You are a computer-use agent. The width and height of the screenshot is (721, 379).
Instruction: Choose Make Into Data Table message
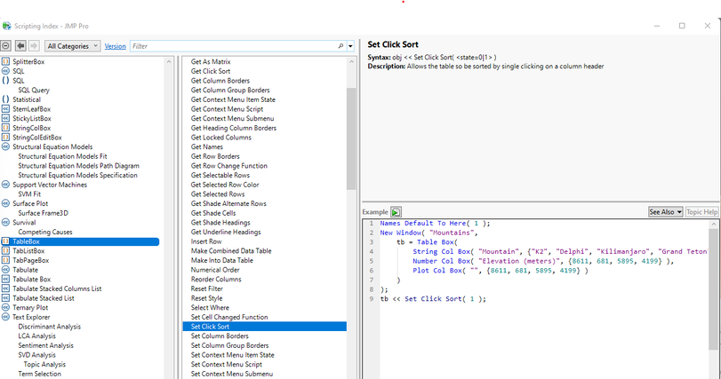click(221, 260)
